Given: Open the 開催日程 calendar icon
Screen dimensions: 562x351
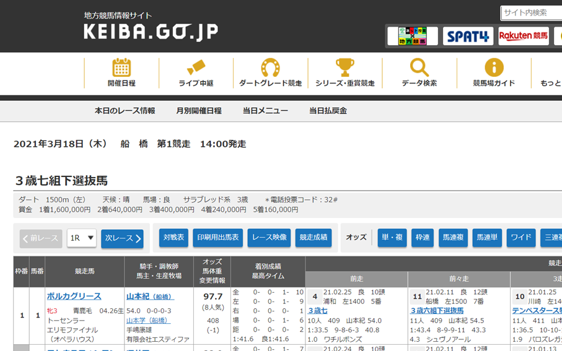Looking at the screenshot, I should click(121, 67).
